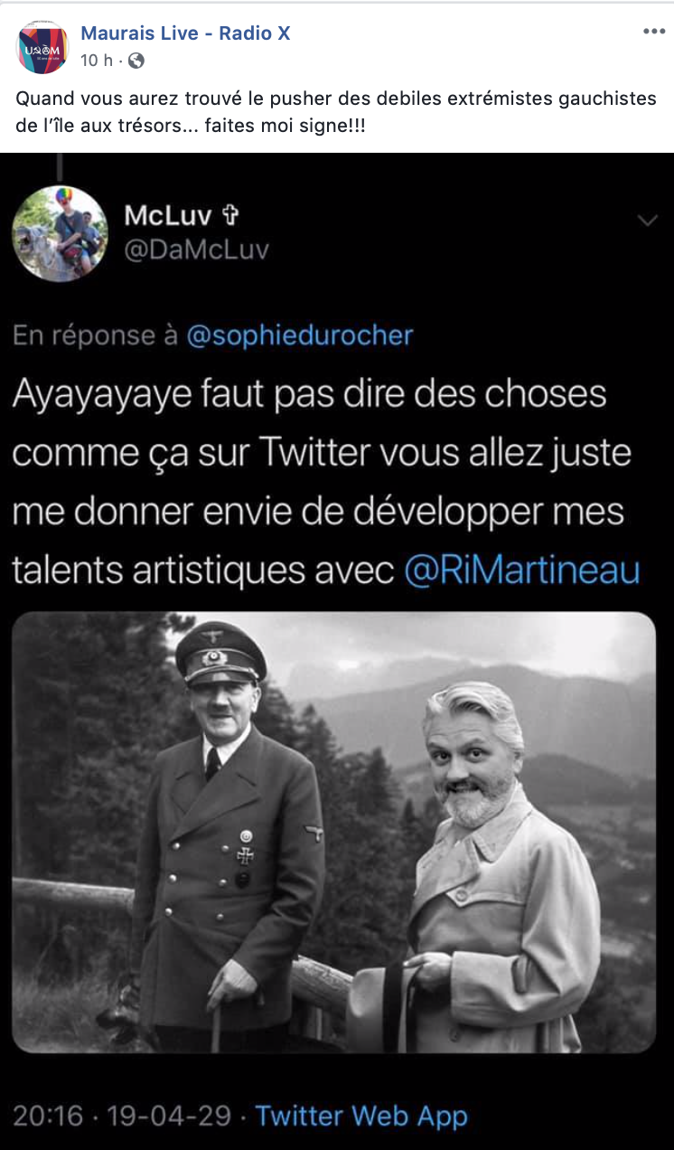Click the "Twitter Web App" source link

pyautogui.click(x=361, y=1115)
